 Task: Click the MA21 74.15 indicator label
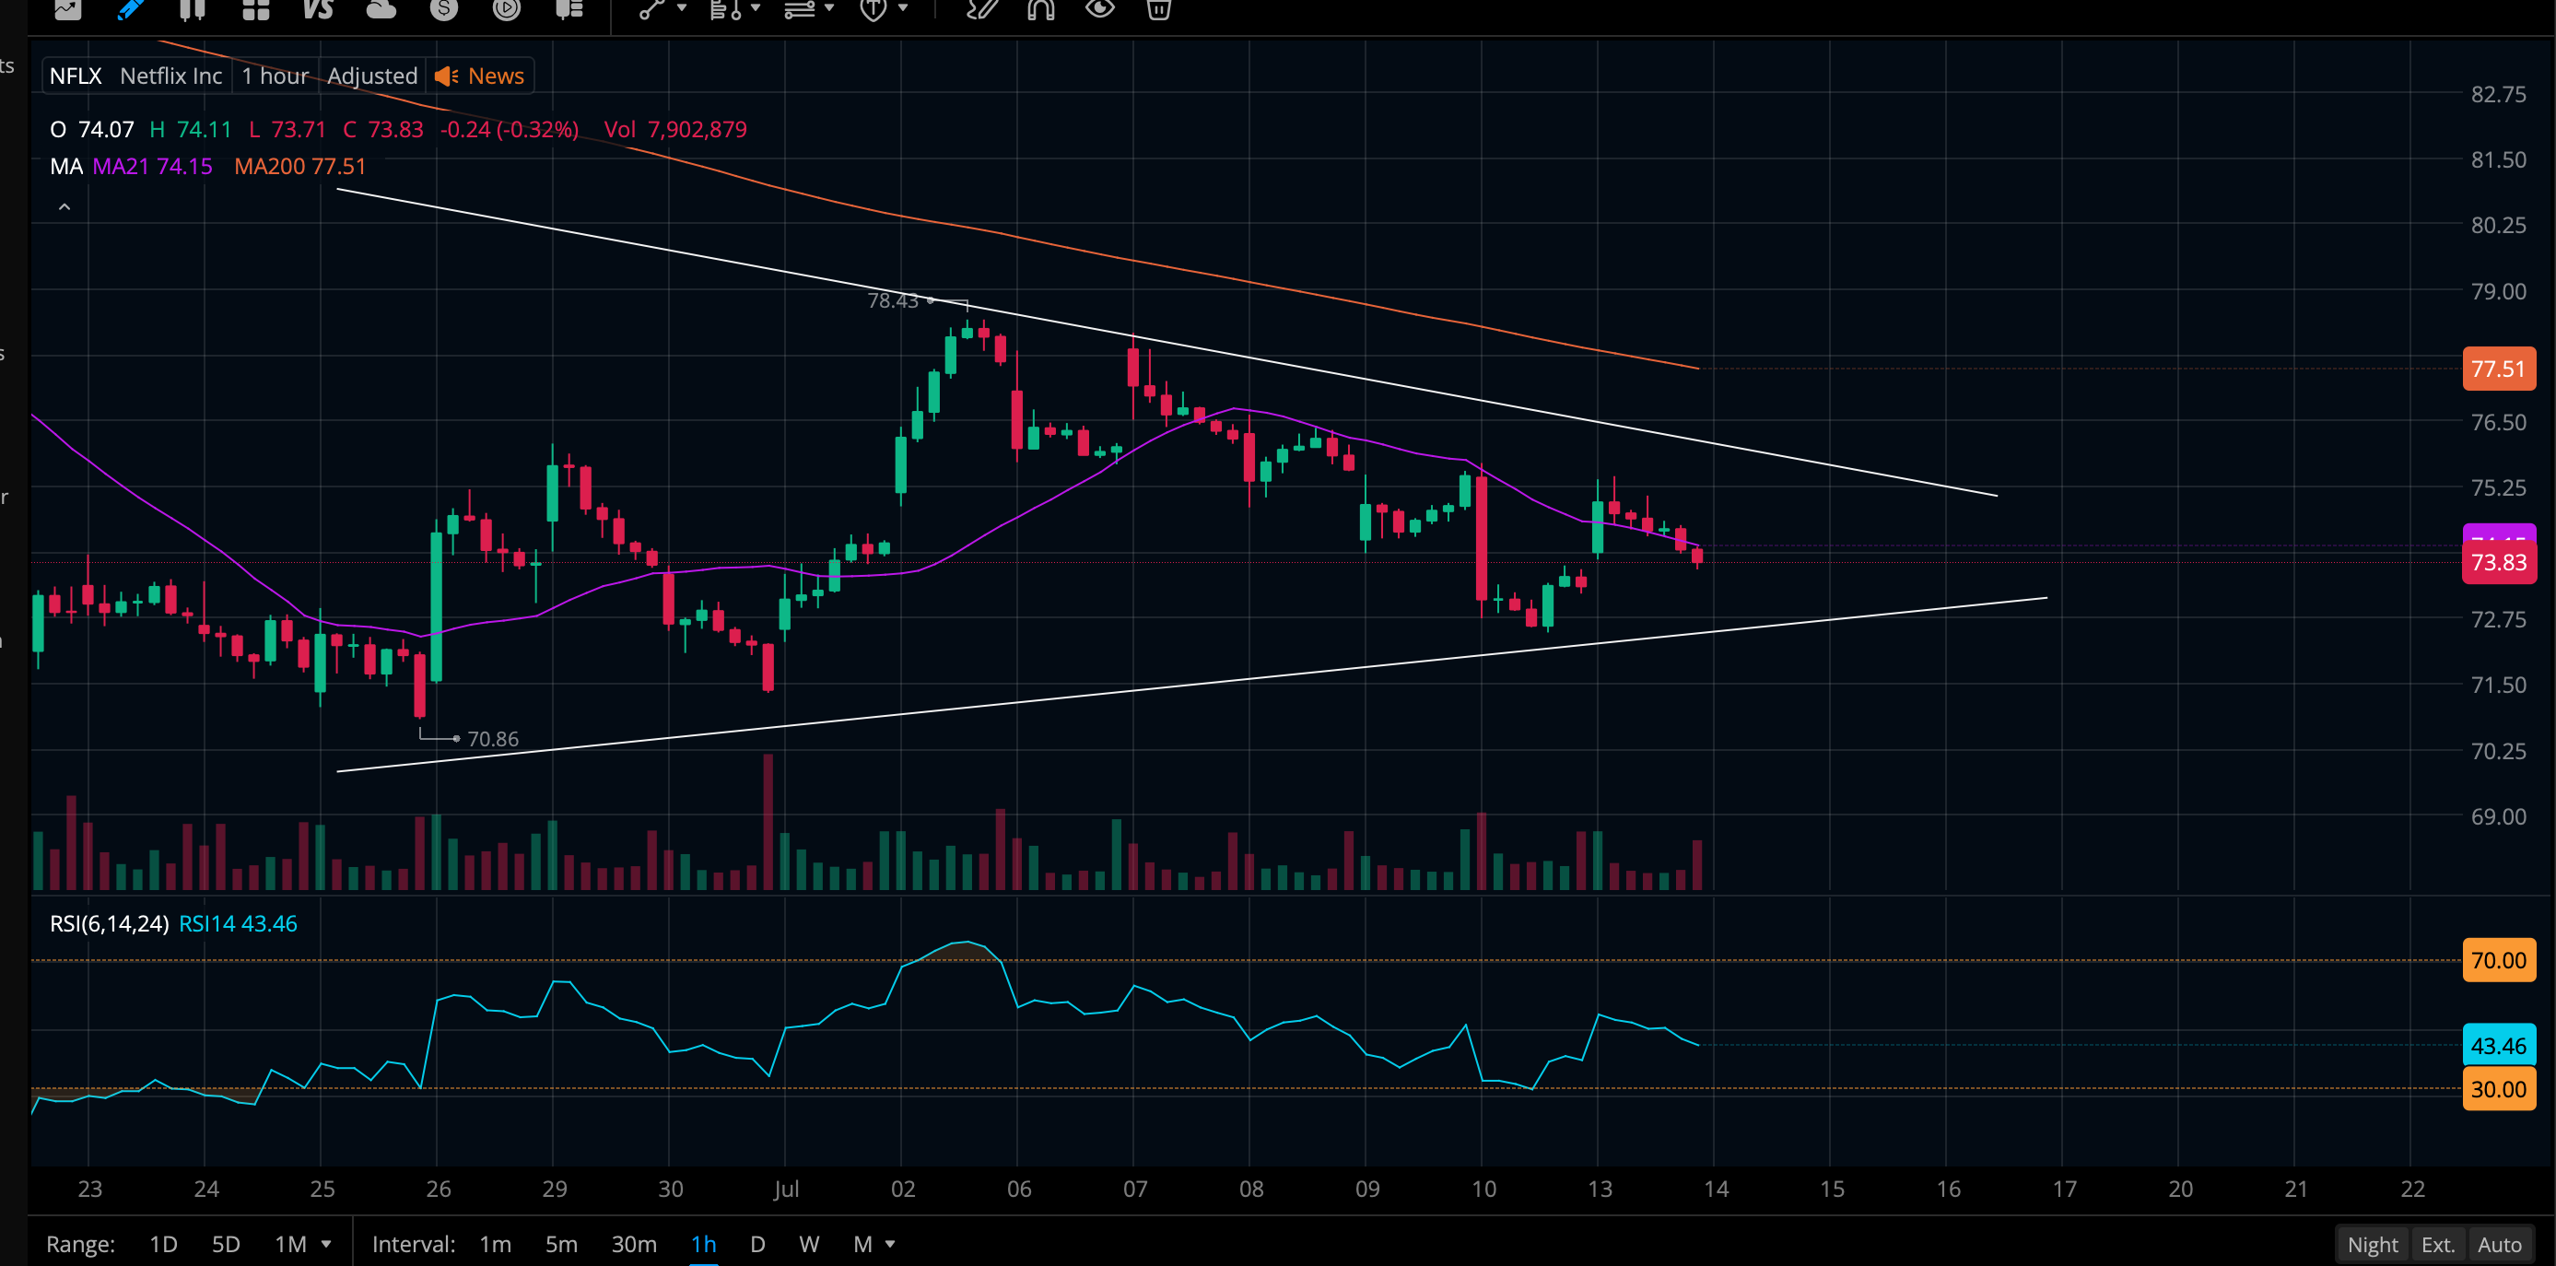coord(153,167)
